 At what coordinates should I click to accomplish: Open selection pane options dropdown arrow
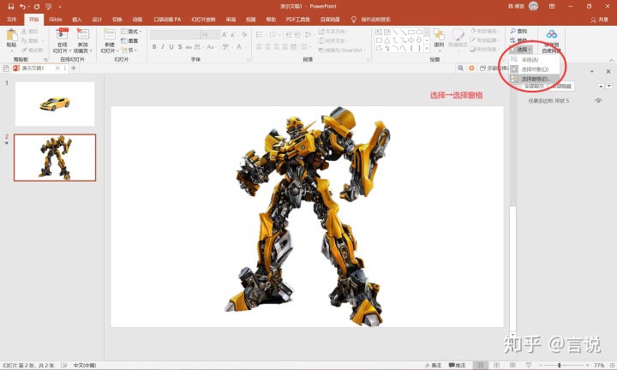coord(592,72)
